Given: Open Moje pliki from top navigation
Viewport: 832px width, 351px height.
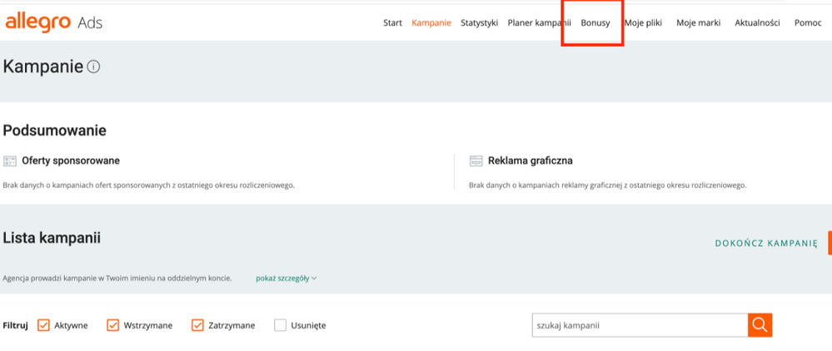Looking at the screenshot, I should pos(643,23).
